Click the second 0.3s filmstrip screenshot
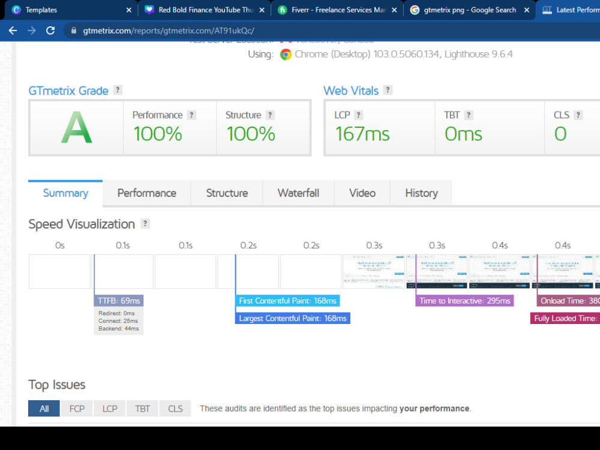Screen dimensions: 600x450 pyautogui.click(x=437, y=271)
